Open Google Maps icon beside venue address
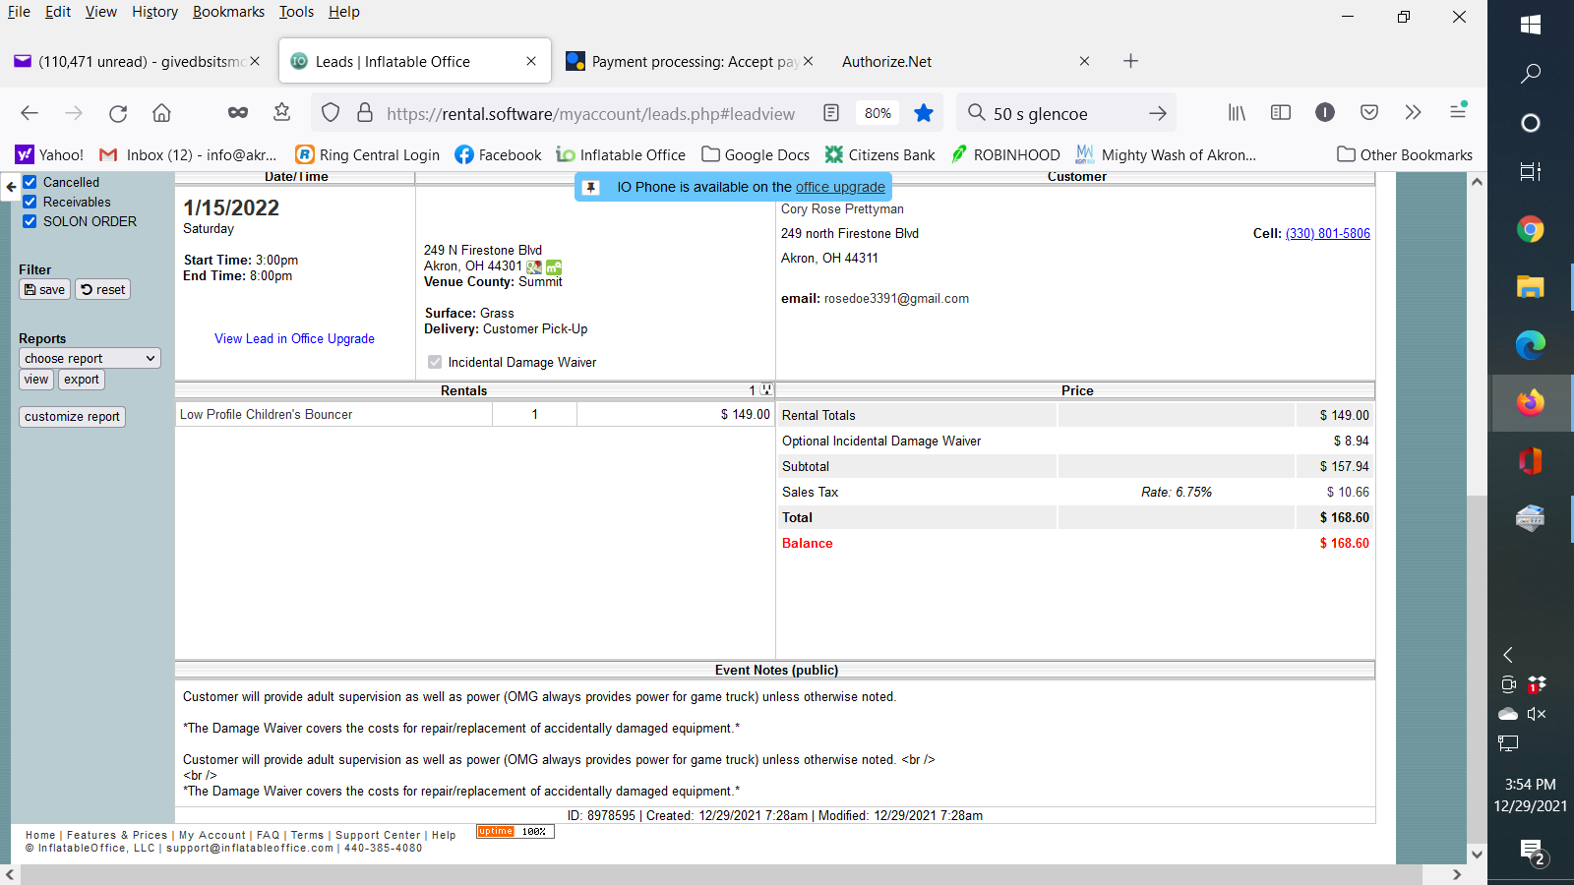Image resolution: width=1574 pixels, height=885 pixels. [x=533, y=266]
